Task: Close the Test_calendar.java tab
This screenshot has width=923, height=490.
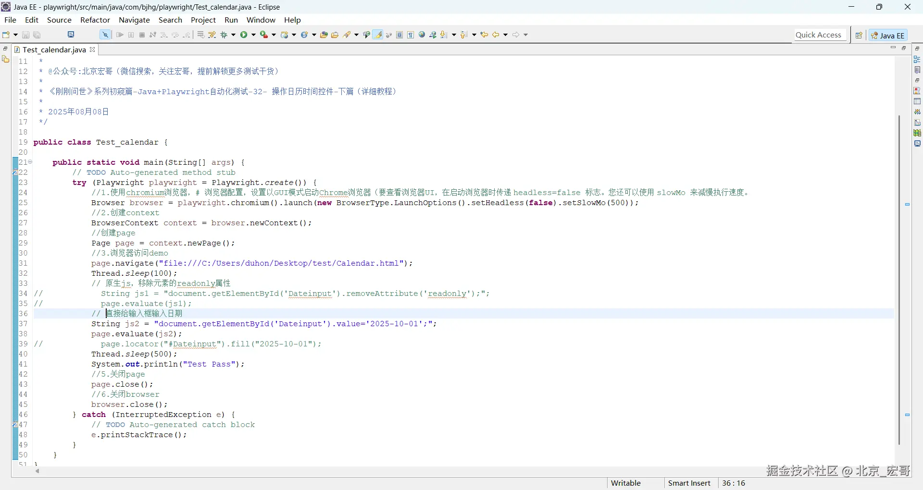Action: click(x=92, y=49)
